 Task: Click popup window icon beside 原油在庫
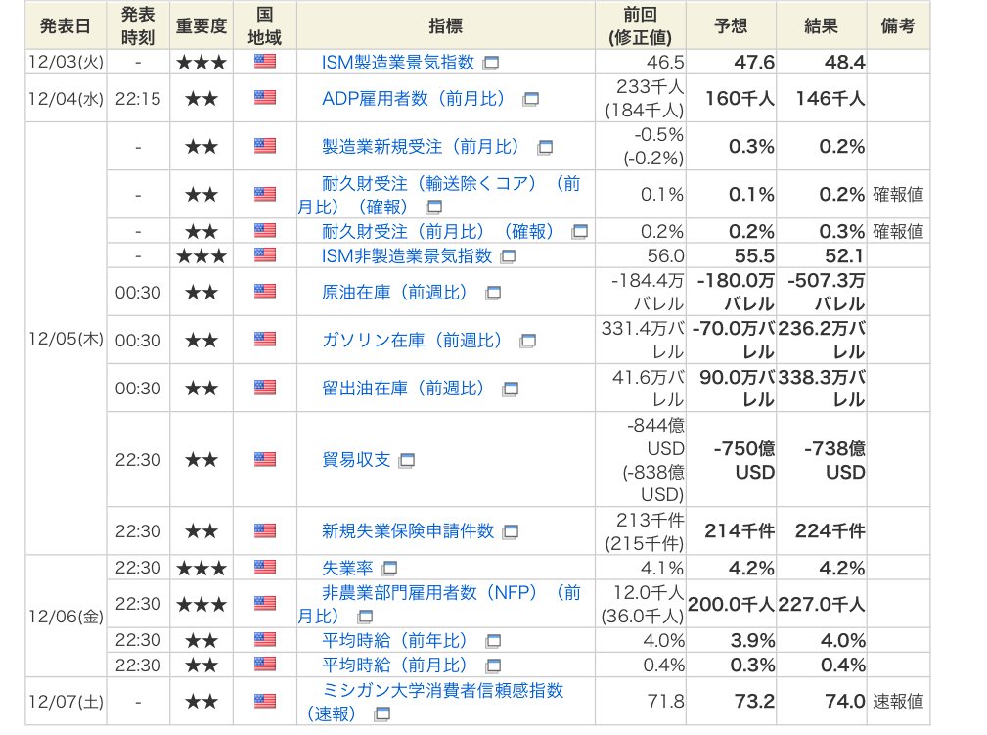tap(493, 293)
